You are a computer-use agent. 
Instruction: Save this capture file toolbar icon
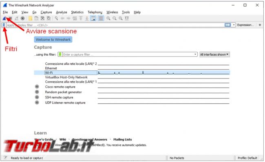click(x=36, y=18)
